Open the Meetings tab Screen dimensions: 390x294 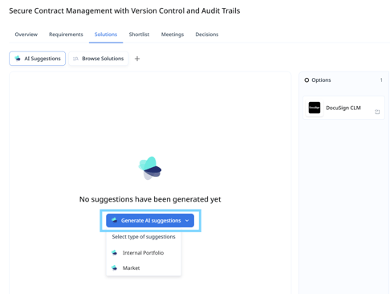[173, 35]
